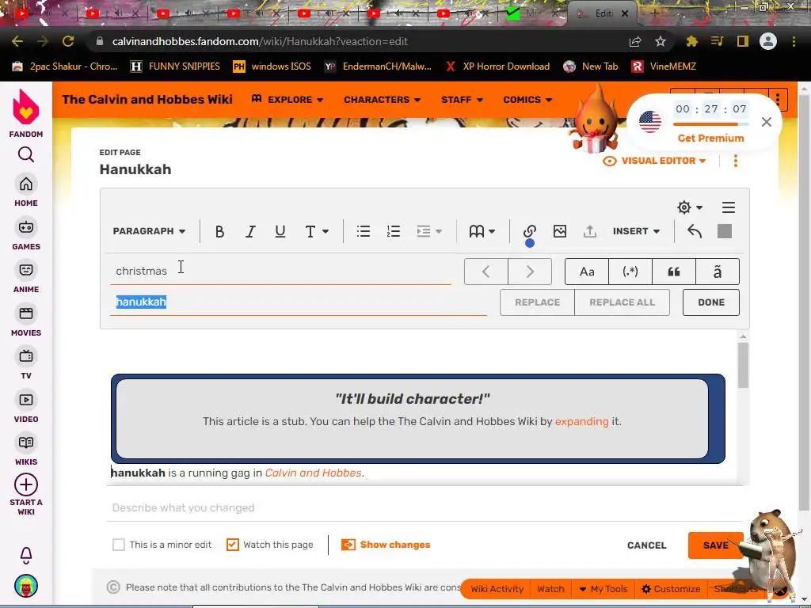The image size is (811, 608).
Task: Open the PARAGRAPH format dropdown
Action: click(x=149, y=231)
